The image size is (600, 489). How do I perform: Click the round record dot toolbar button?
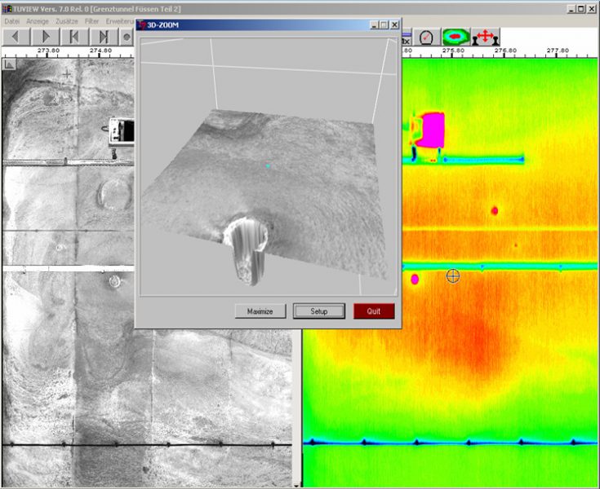(x=127, y=37)
